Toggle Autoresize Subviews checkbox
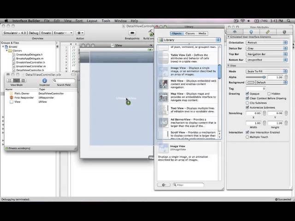The width and height of the screenshot is (295, 221). pyautogui.click(x=247, y=107)
